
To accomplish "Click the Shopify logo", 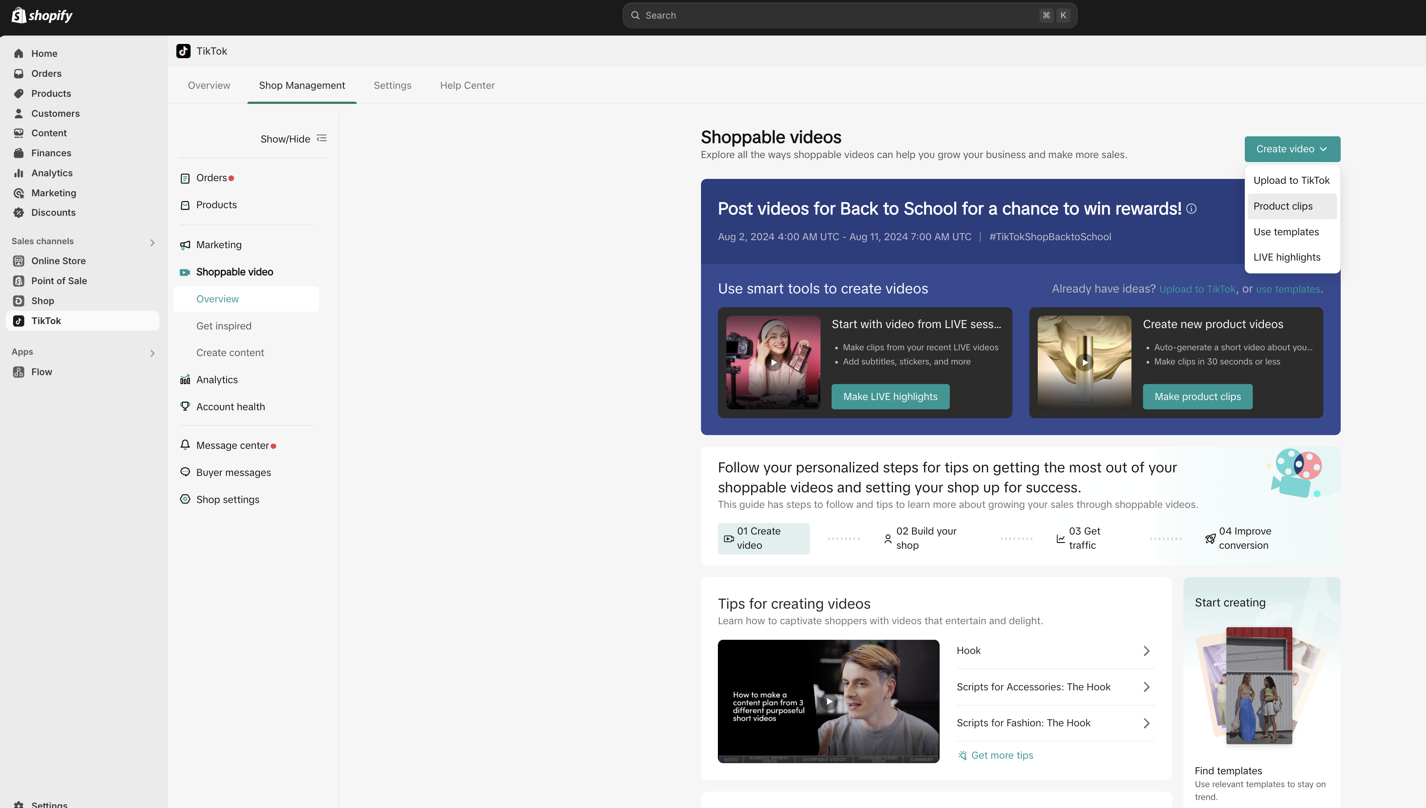I will coord(42,15).
